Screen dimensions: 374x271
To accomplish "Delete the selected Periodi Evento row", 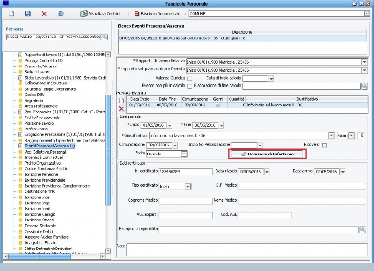I will (x=121, y=108).
